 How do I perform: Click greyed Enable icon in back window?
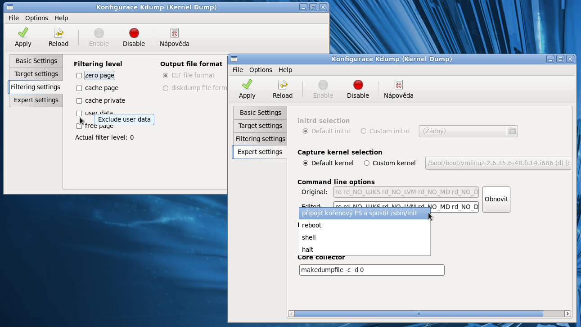pyautogui.click(x=99, y=33)
